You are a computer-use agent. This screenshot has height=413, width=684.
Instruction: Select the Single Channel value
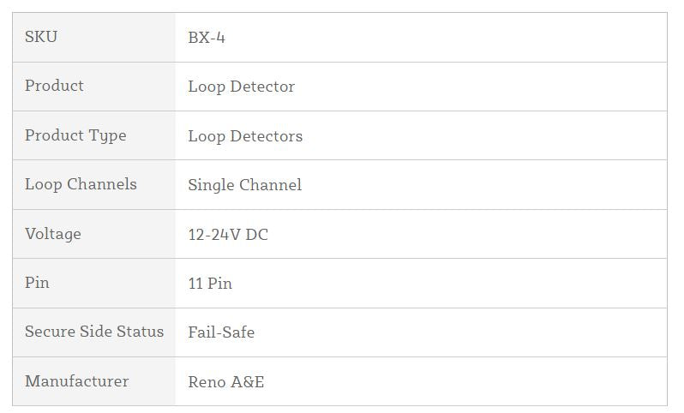click(244, 185)
